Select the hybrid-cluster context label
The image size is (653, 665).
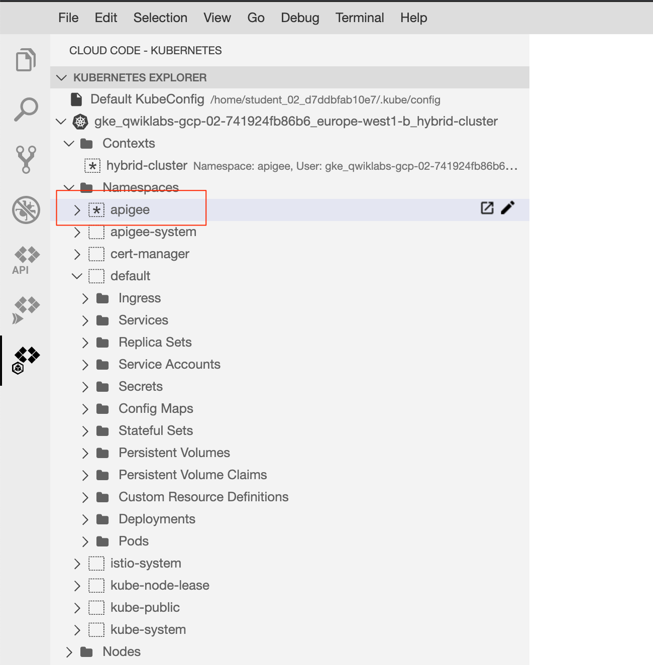(x=147, y=166)
